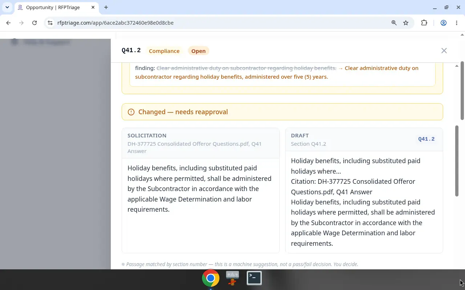Open the middle taskbar application icon
Image resolution: width=465 pixels, height=290 pixels.
point(232,278)
